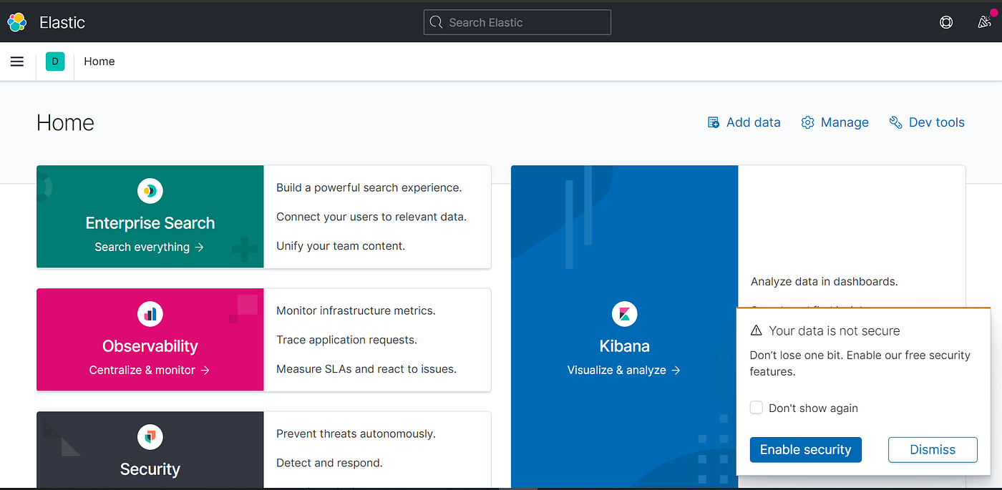Screen dimensions: 1002x490
Task: Click the Add data icon
Action: pyautogui.click(x=714, y=122)
